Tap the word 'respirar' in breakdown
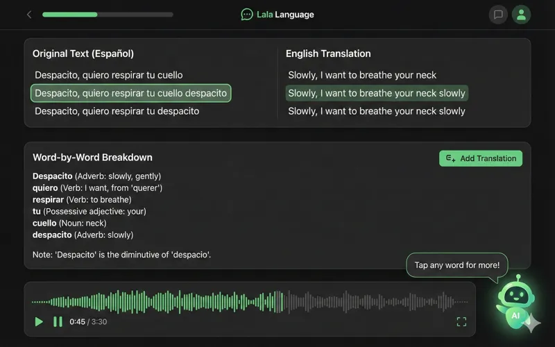The height and width of the screenshot is (347, 555). tap(48, 200)
